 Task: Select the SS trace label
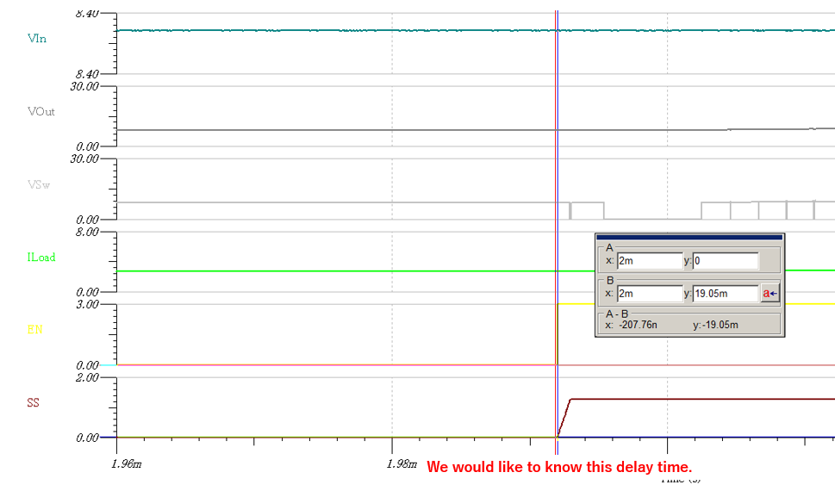(x=33, y=402)
